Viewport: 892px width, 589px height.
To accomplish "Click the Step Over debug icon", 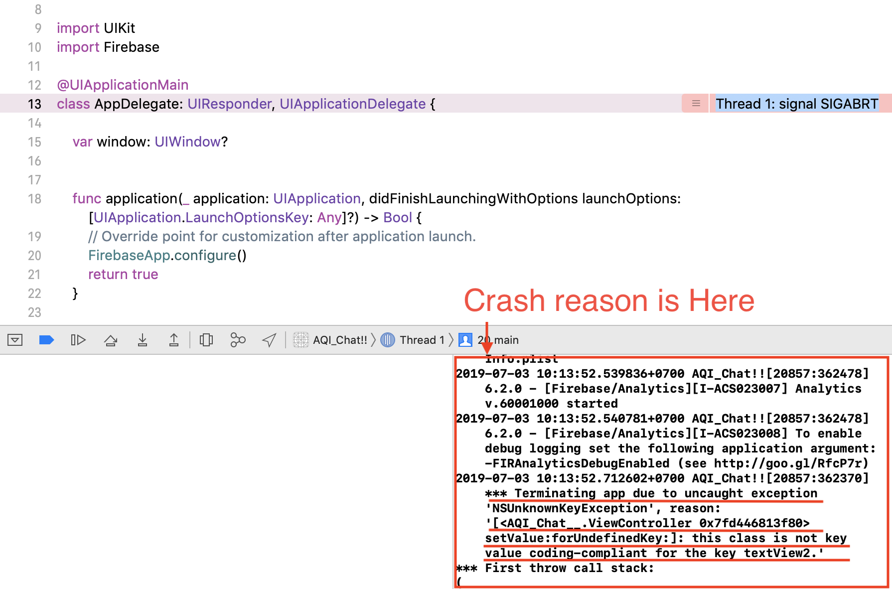I will coord(111,340).
